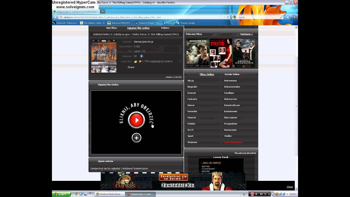Give the film a green thumbs up
Screen dimensions: 350x197
(x=136, y=62)
